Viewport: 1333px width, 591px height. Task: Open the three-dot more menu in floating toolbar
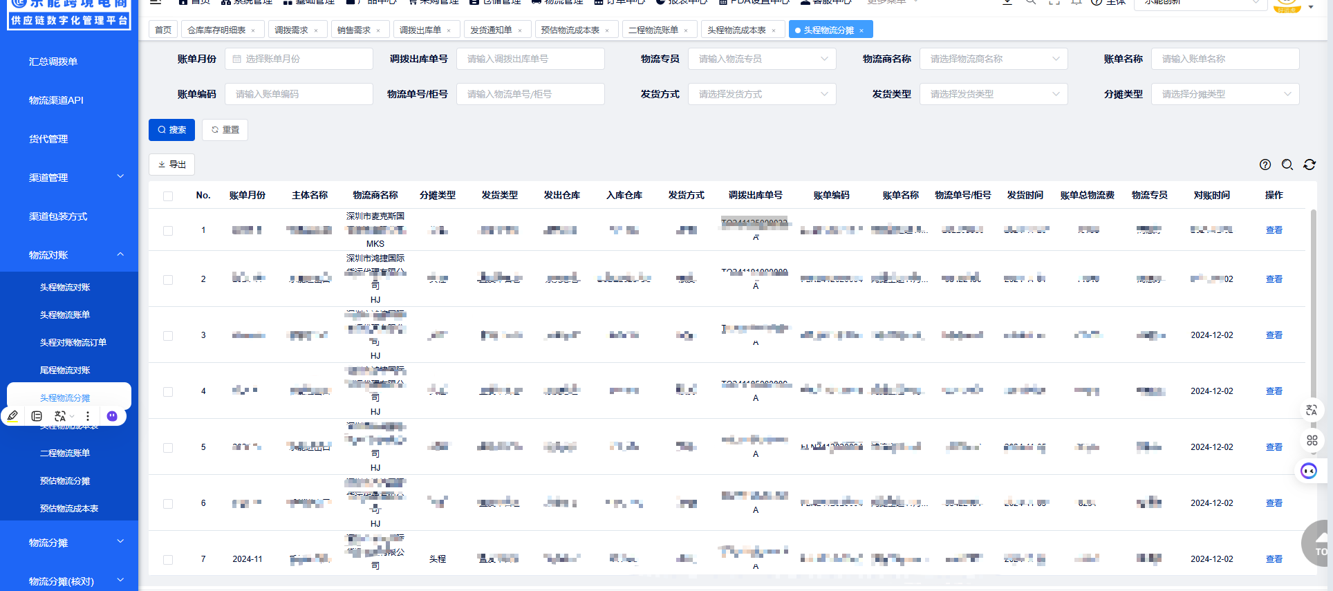coord(88,416)
